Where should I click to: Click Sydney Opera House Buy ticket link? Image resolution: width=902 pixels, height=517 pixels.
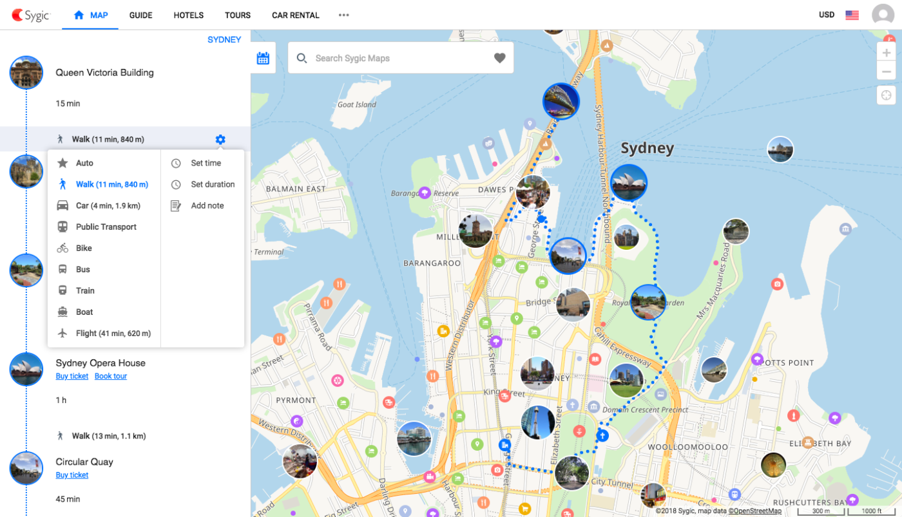tap(72, 376)
